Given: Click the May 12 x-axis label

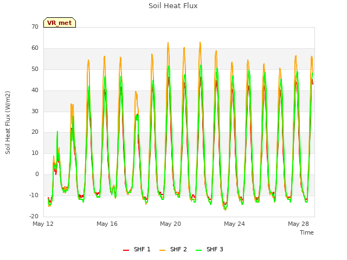Looking at the screenshot, I should point(43,224).
